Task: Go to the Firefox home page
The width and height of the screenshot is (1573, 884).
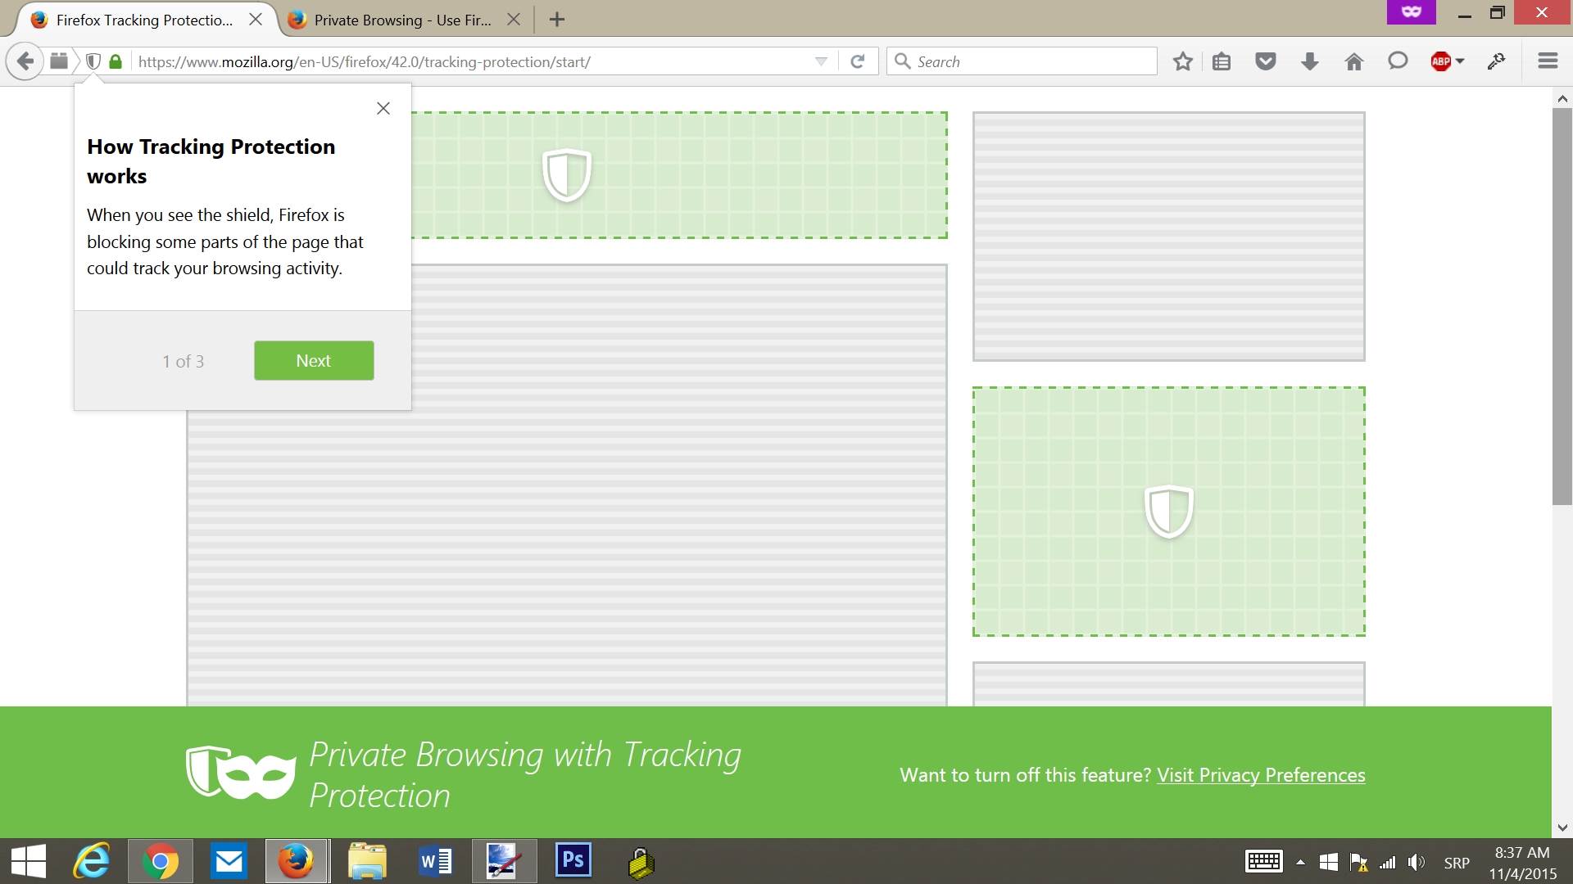Action: 1353,61
